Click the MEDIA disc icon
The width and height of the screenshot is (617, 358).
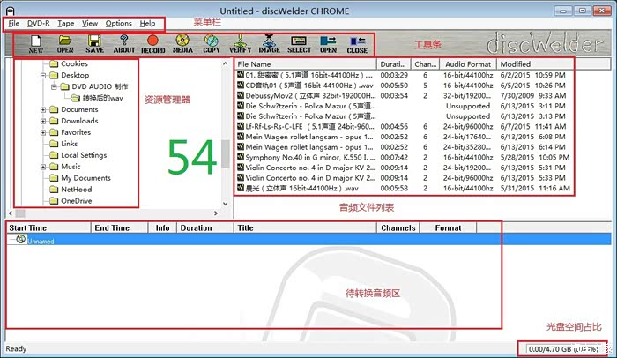182,44
